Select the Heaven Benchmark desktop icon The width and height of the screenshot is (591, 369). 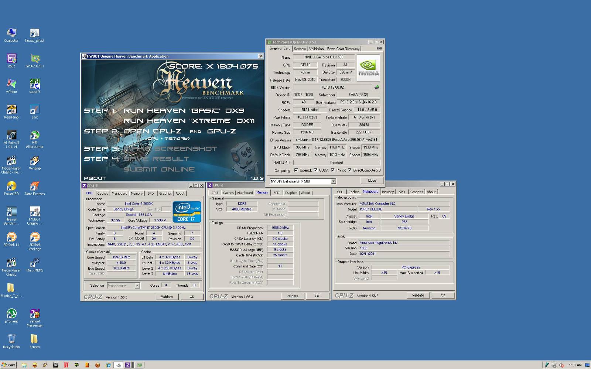[11, 216]
